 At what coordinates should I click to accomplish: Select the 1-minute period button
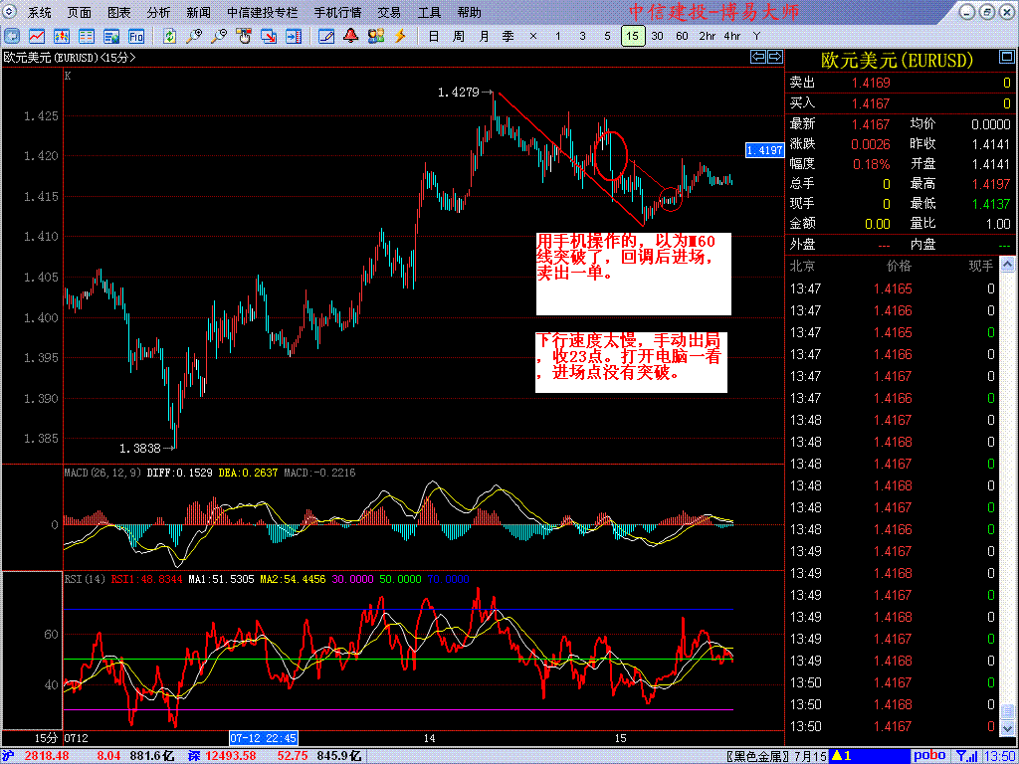pyautogui.click(x=557, y=36)
